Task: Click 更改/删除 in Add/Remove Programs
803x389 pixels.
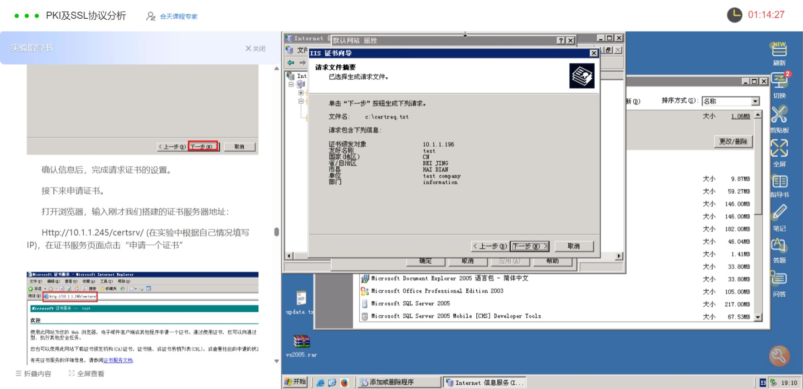Action: [733, 141]
